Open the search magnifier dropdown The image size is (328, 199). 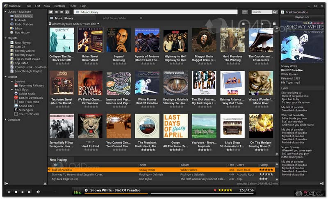[275, 12]
